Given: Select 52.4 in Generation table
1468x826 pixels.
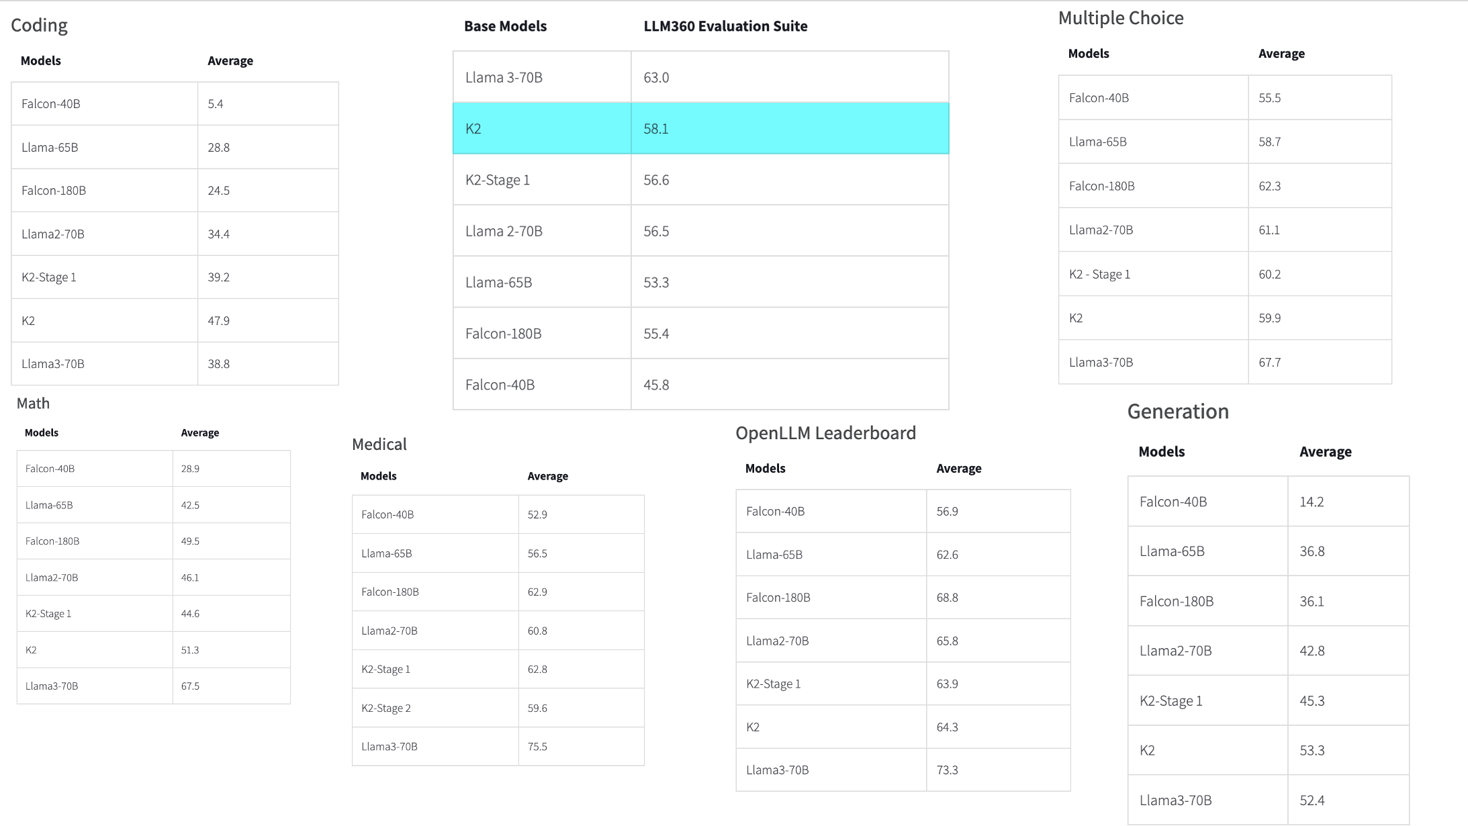Looking at the screenshot, I should (x=1312, y=800).
